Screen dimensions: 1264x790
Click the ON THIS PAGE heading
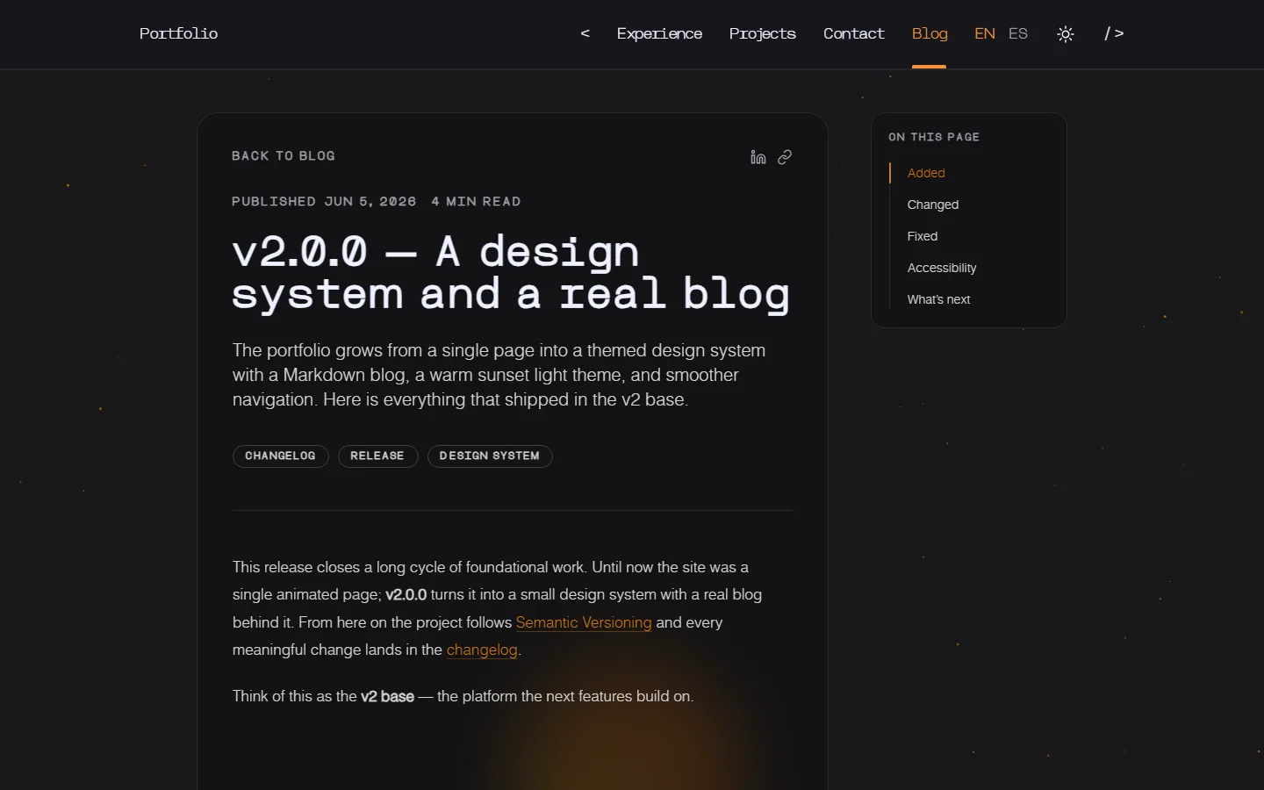coord(934,137)
